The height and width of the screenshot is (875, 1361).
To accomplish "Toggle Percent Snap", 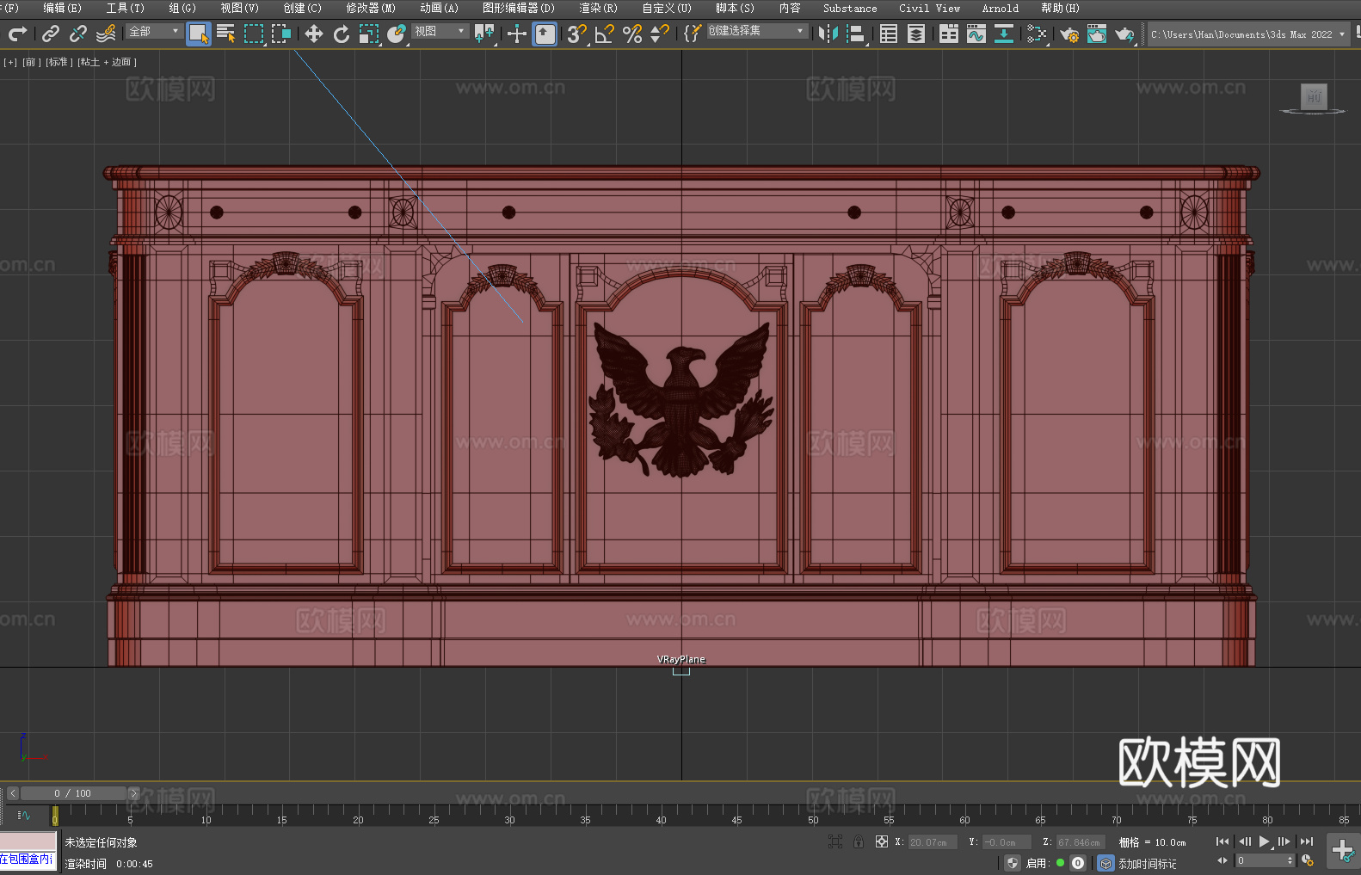I will pos(632,34).
